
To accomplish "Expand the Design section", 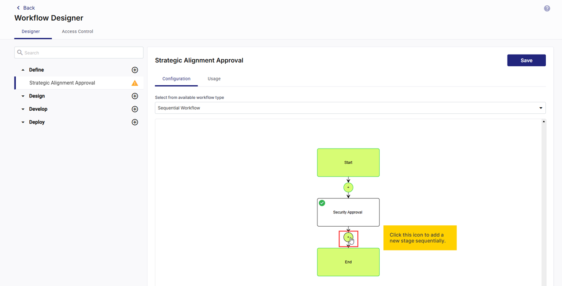I will click(x=23, y=96).
